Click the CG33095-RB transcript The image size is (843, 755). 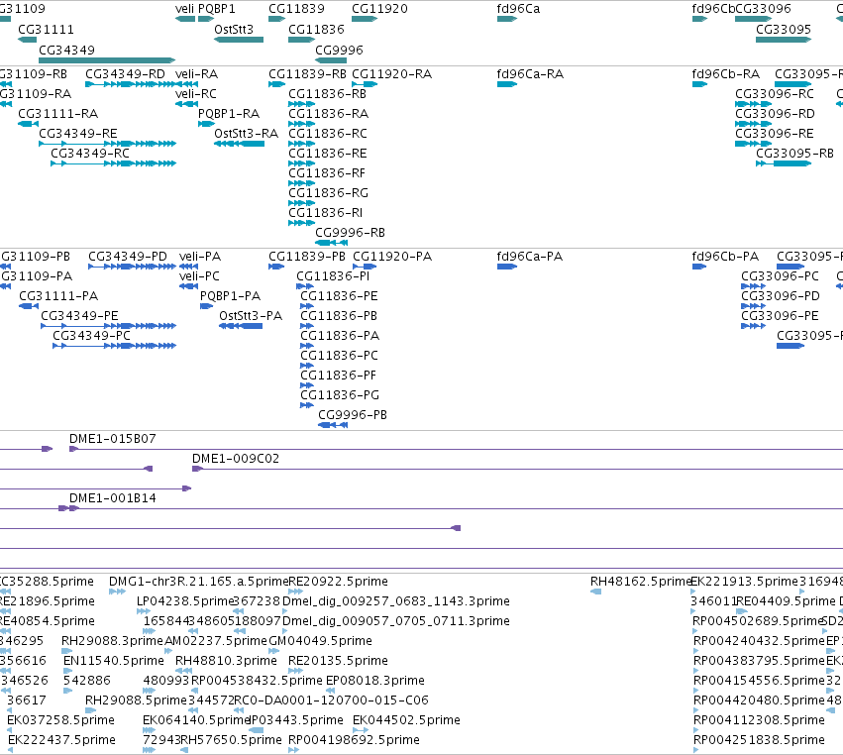[x=794, y=154]
